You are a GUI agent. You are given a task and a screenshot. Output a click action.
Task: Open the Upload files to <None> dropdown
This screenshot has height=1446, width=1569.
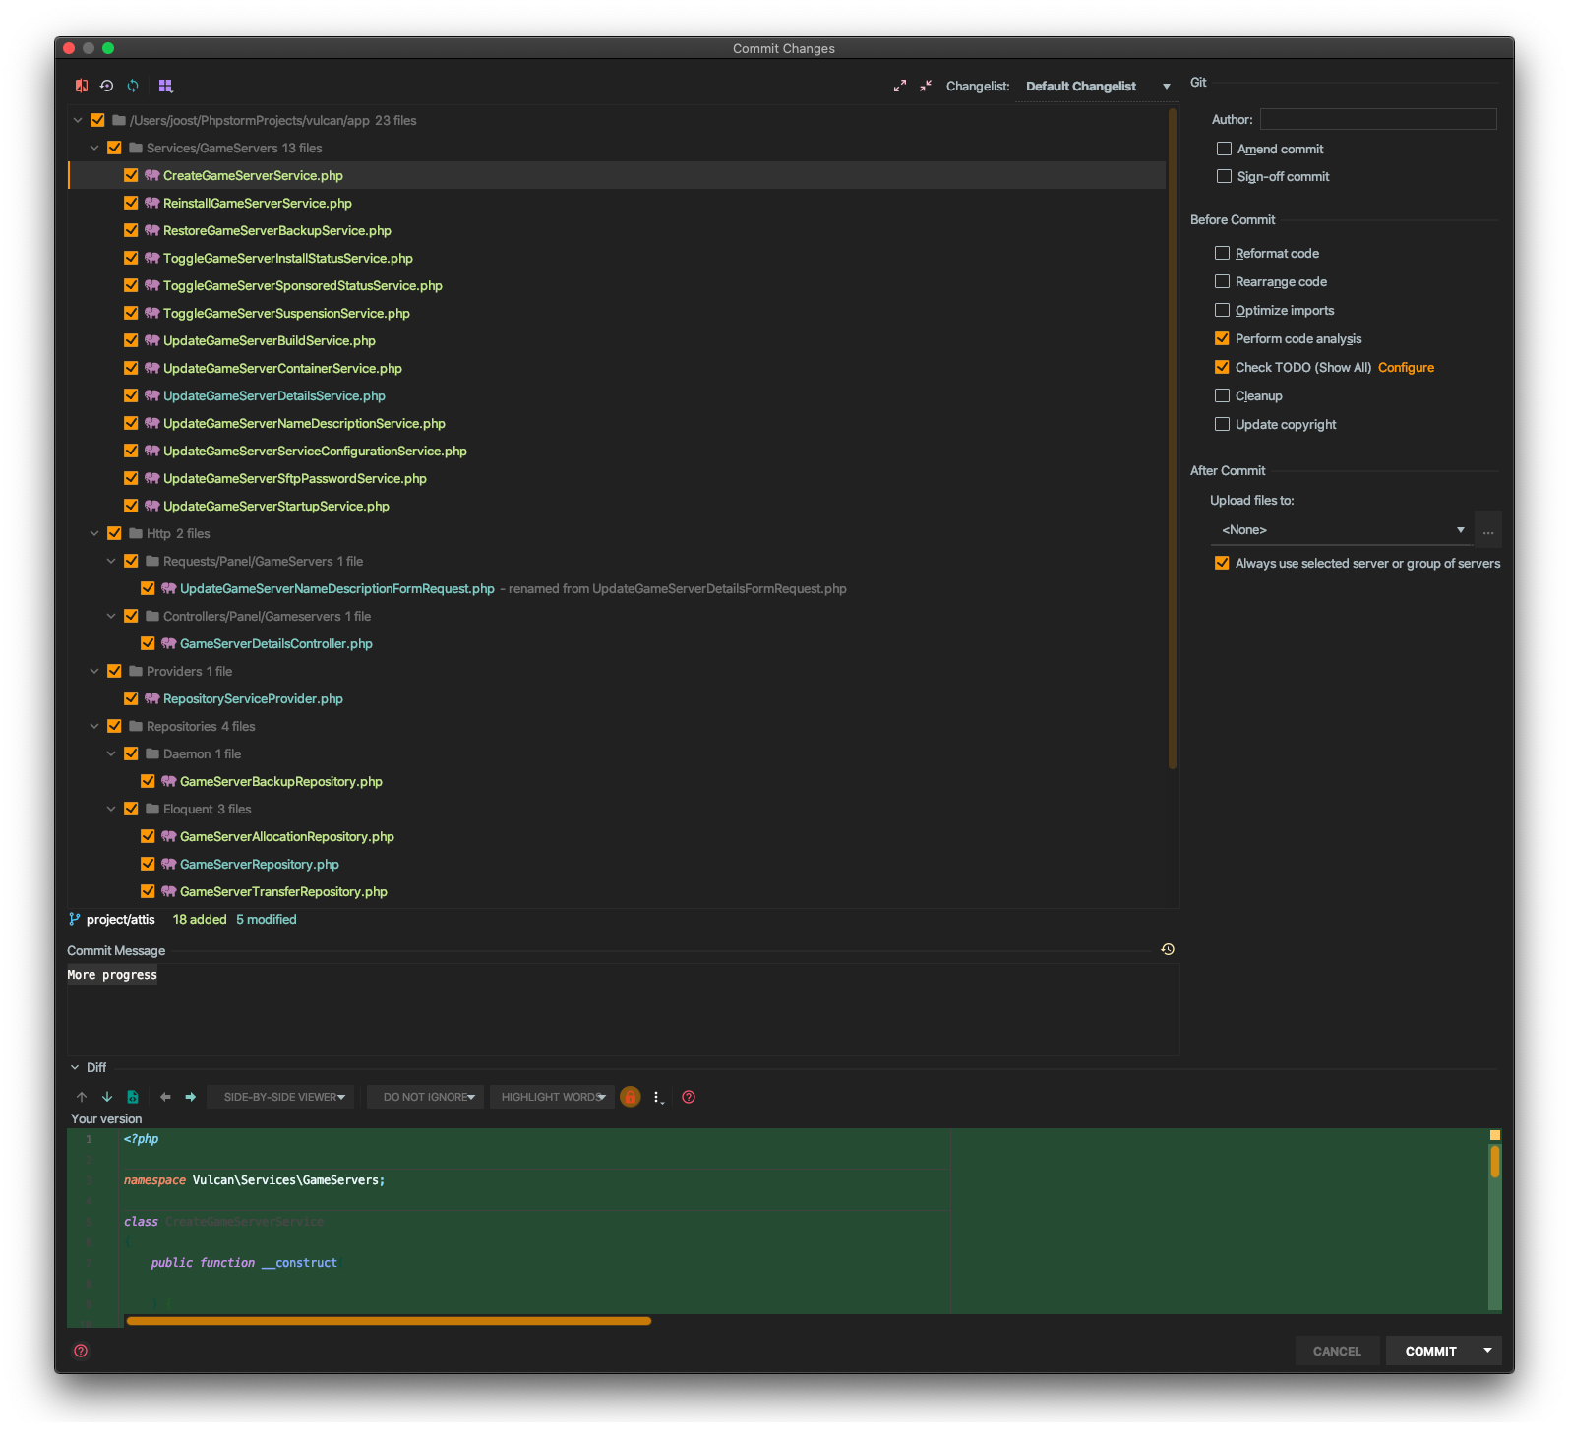click(x=1342, y=530)
